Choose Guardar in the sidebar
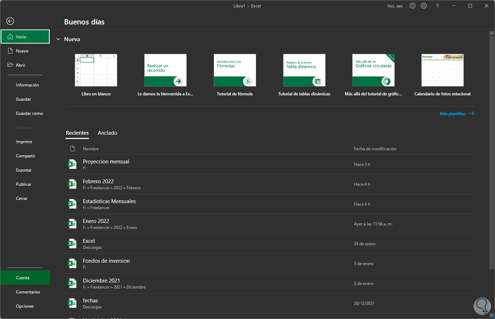 tap(25, 99)
